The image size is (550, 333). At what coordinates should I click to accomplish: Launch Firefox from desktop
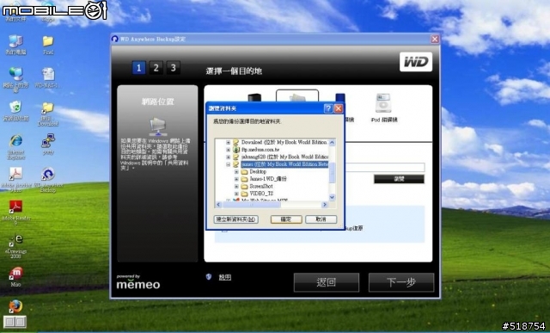pos(15,306)
